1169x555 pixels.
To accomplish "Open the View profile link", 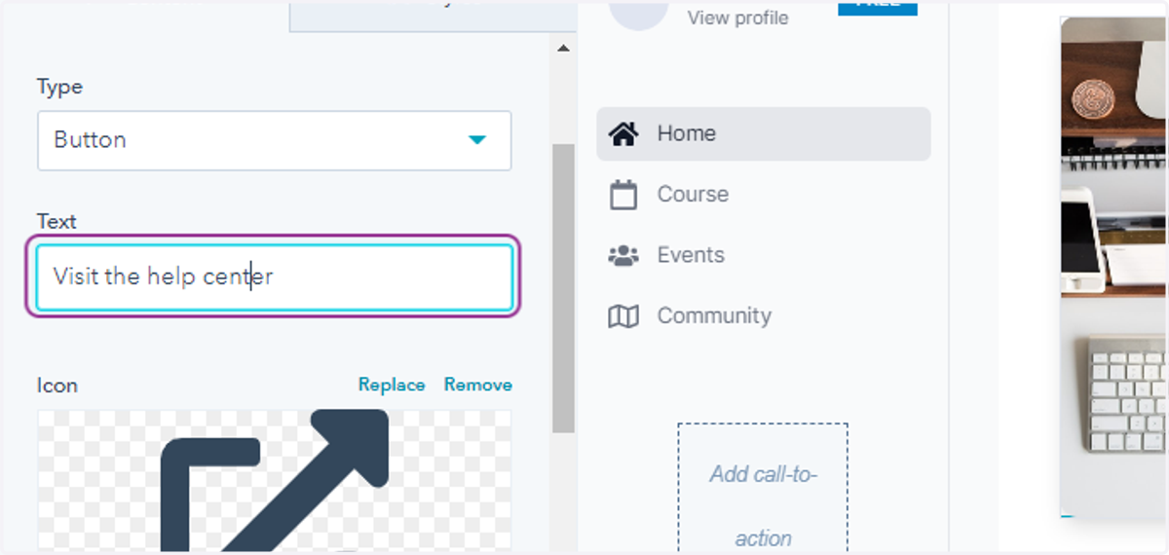I will tap(737, 18).
